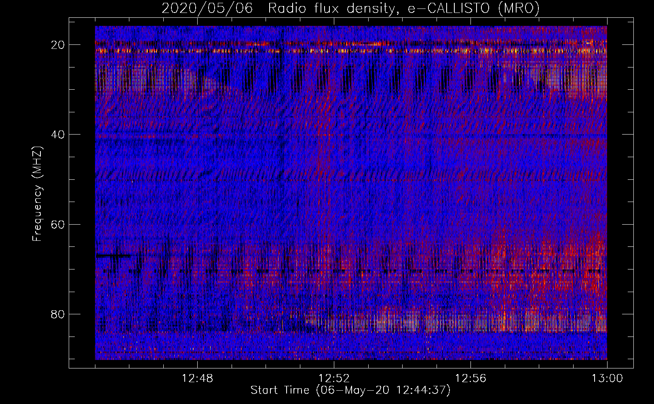Click the plot title with date 2020/05/06

point(350,8)
